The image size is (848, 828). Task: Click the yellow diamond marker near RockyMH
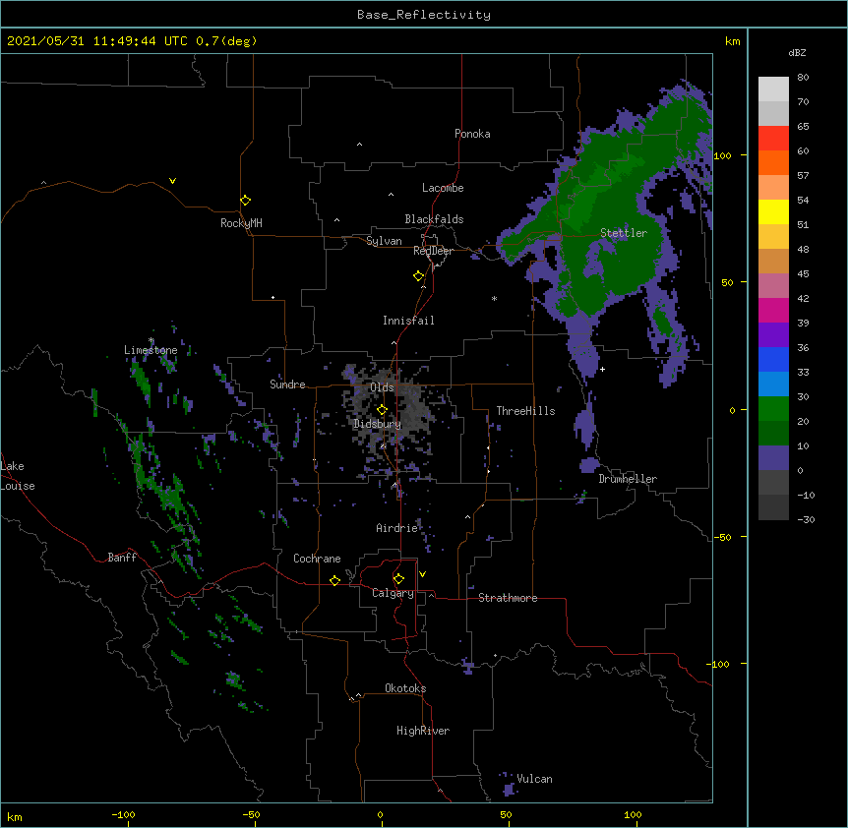pos(245,200)
